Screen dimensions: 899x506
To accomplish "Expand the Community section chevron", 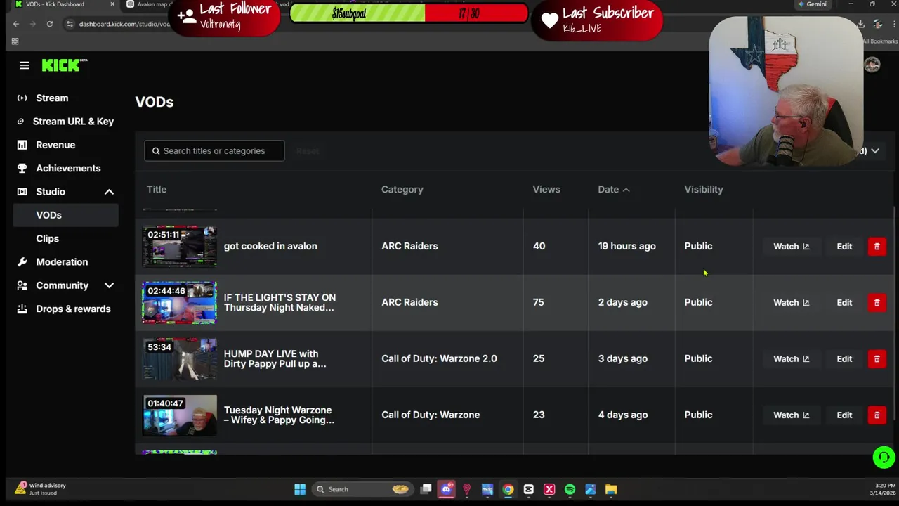I will pyautogui.click(x=109, y=285).
